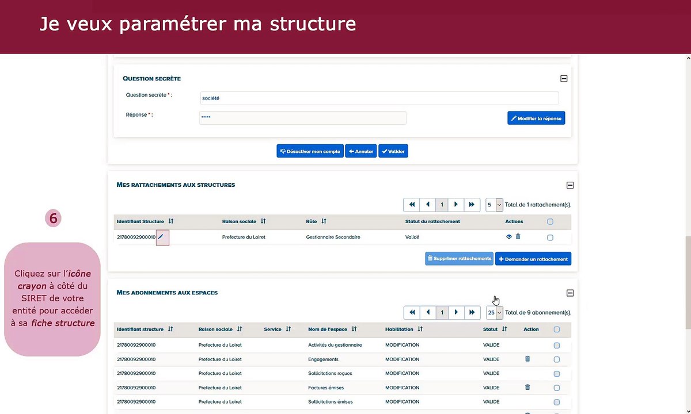Screen dimensions: 691x414
Task: Sort abonnements by Raison sociale
Action: (x=240, y=329)
